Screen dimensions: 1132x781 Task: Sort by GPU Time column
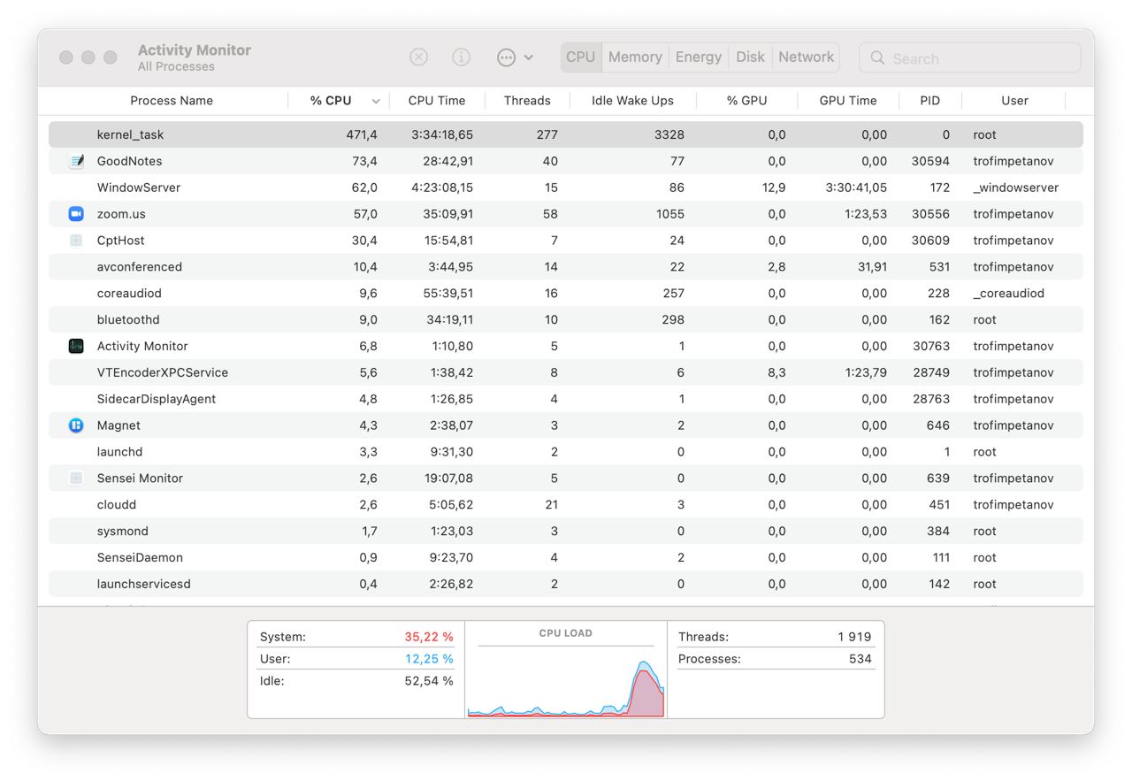848,101
